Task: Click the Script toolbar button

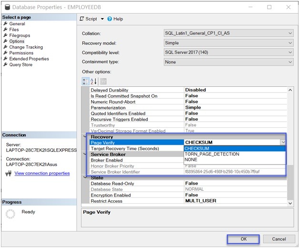Action: [x=89, y=19]
